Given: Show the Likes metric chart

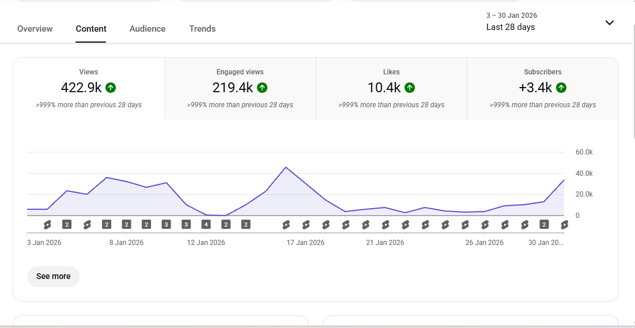Looking at the screenshot, I should [x=391, y=88].
